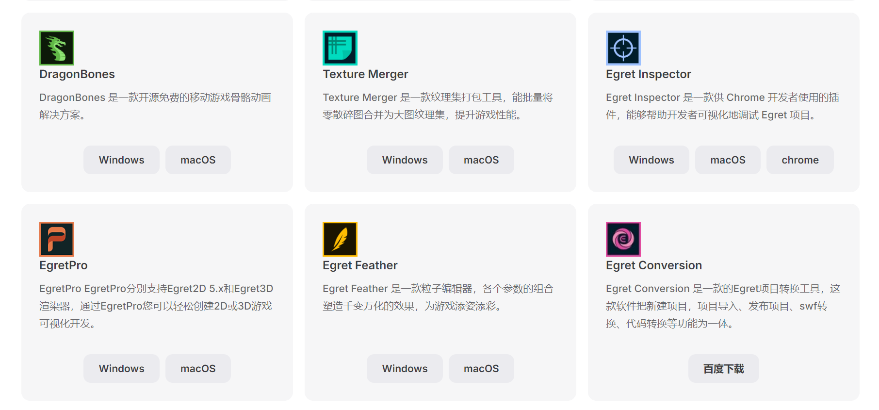Click the DragonBones green dragon icon
This screenshot has height=410, width=879.
[57, 48]
